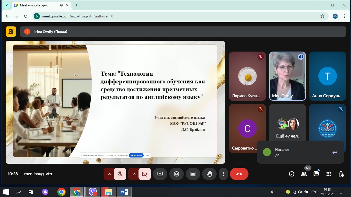Open the chat panel
The image size is (351, 197).
(x=316, y=174)
